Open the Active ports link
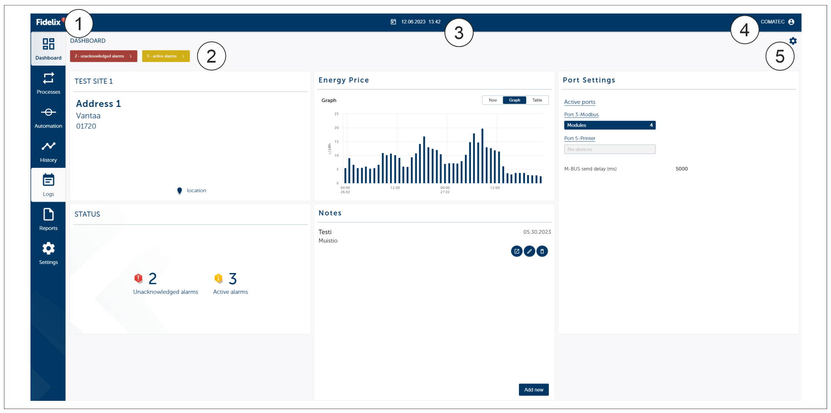The image size is (831, 413). [579, 102]
